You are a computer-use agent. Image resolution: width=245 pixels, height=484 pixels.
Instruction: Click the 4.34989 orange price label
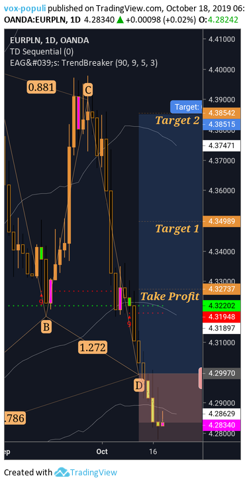point(222,221)
